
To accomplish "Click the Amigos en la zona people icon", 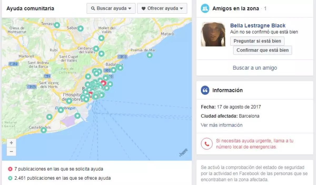I will click(x=205, y=8).
